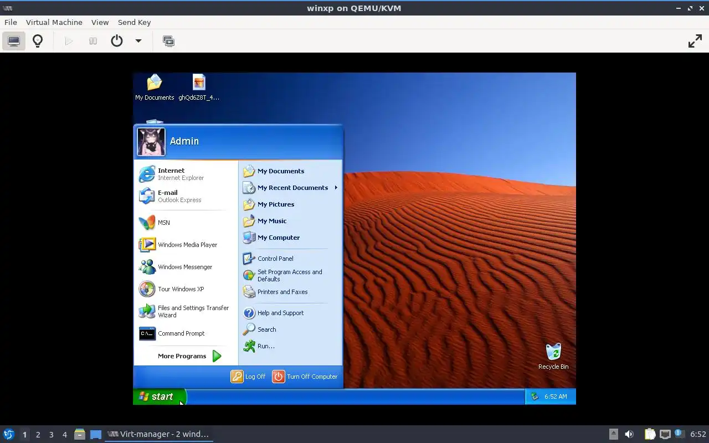The width and height of the screenshot is (709, 443).
Task: Open host clipboard tray icon
Action: click(x=650, y=434)
